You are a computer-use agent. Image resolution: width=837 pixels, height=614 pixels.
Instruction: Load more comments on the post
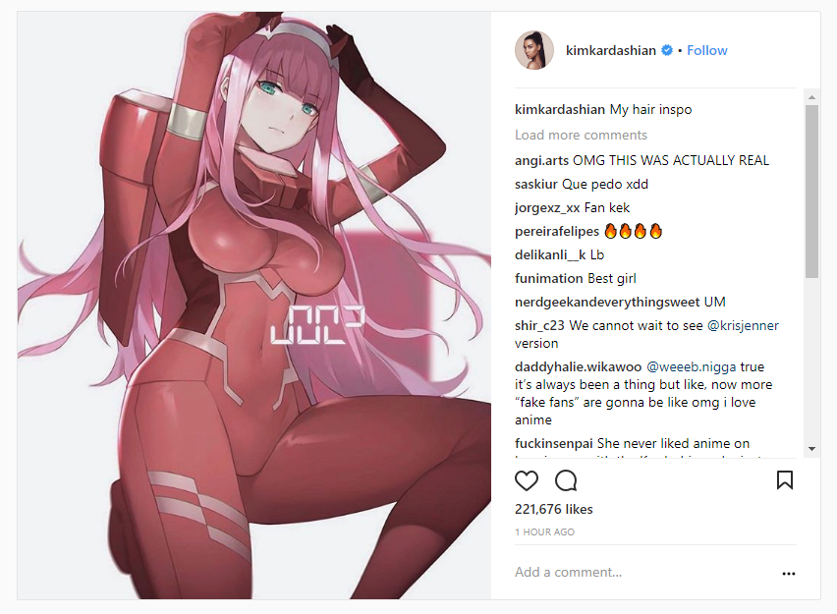point(581,136)
